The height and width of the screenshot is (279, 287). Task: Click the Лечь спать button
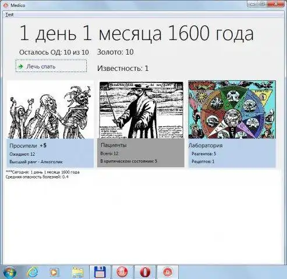[x=51, y=66]
